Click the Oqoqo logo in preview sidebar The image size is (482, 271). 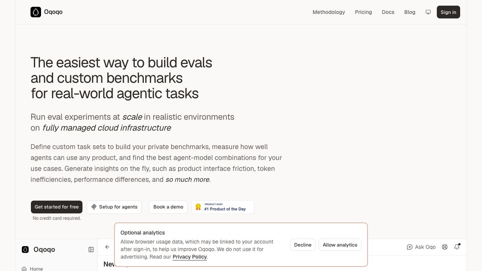click(25, 250)
